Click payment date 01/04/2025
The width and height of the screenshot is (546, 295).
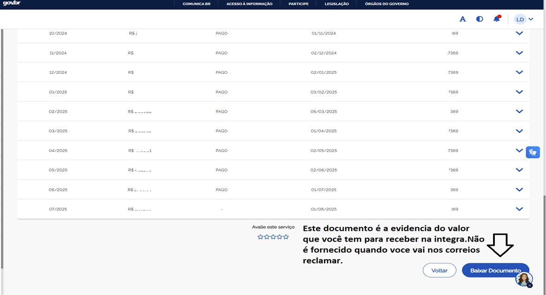point(323,131)
